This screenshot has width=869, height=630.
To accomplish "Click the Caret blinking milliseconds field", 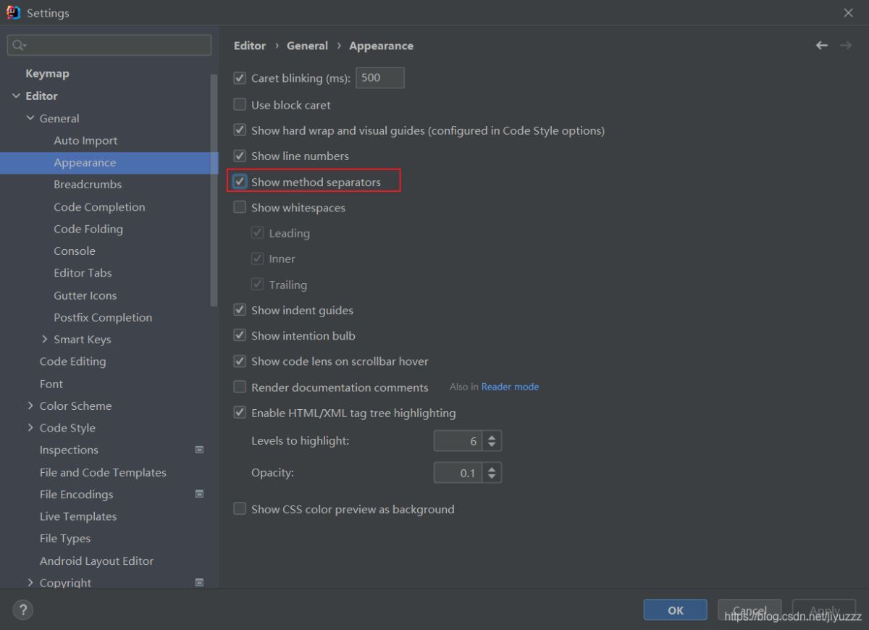I will point(379,78).
